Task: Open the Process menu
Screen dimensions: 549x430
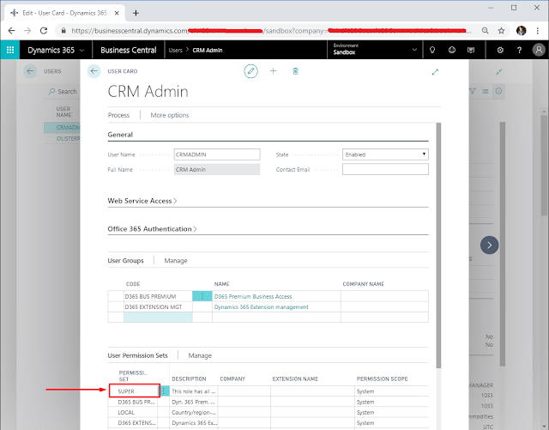Action: point(118,115)
